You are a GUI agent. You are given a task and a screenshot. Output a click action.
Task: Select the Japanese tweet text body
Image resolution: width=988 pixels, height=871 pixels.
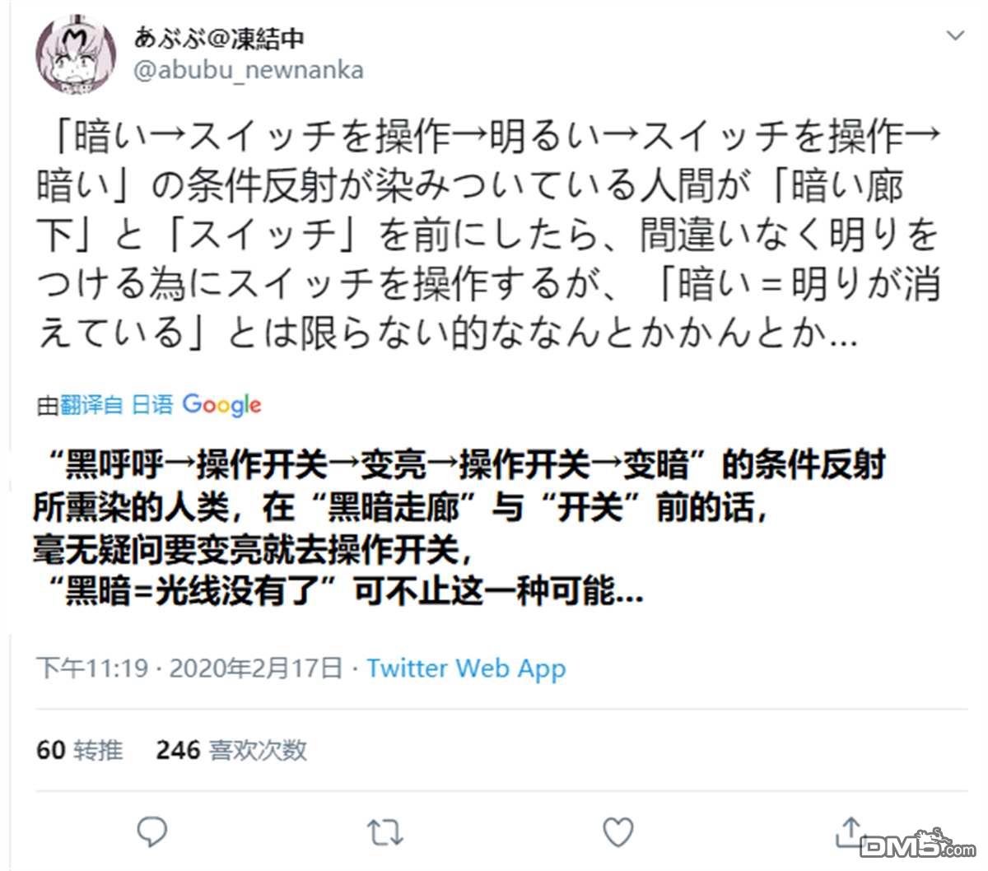tap(489, 235)
